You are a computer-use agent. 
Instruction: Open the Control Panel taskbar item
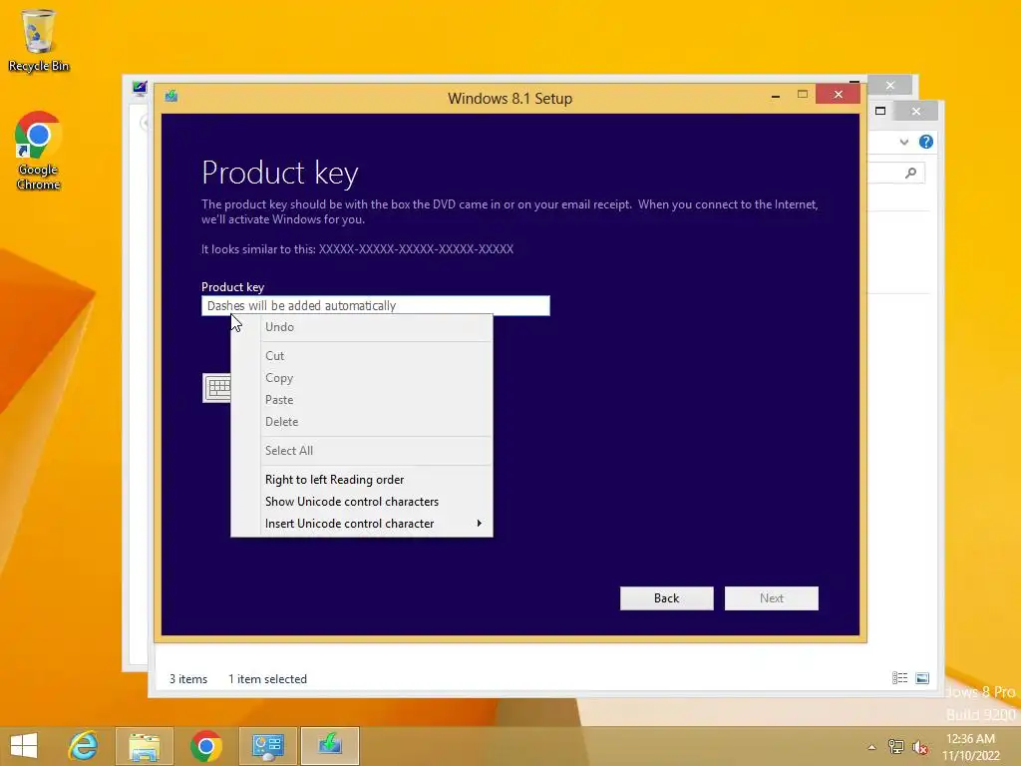[267, 746]
